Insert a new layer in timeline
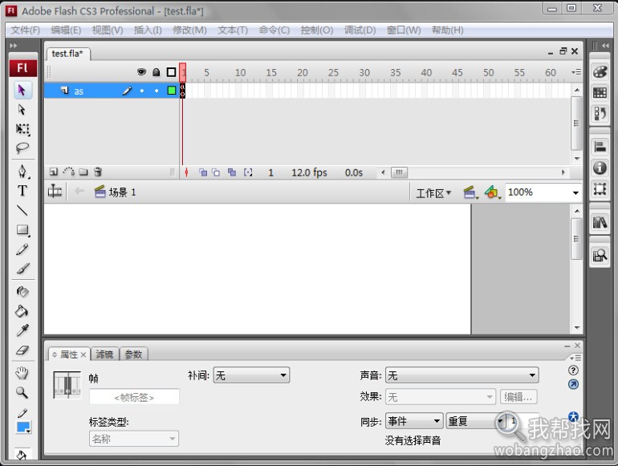This screenshot has width=618, height=466. coord(54,172)
